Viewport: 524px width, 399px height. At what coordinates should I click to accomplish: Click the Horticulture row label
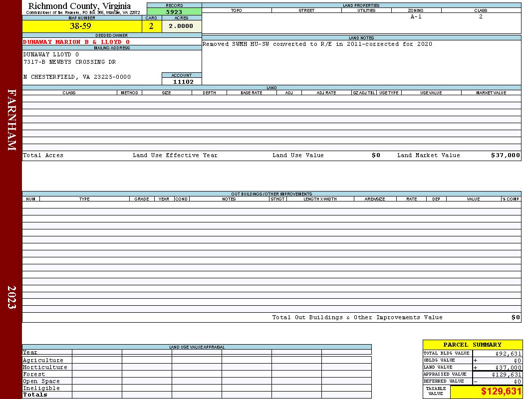45,367
